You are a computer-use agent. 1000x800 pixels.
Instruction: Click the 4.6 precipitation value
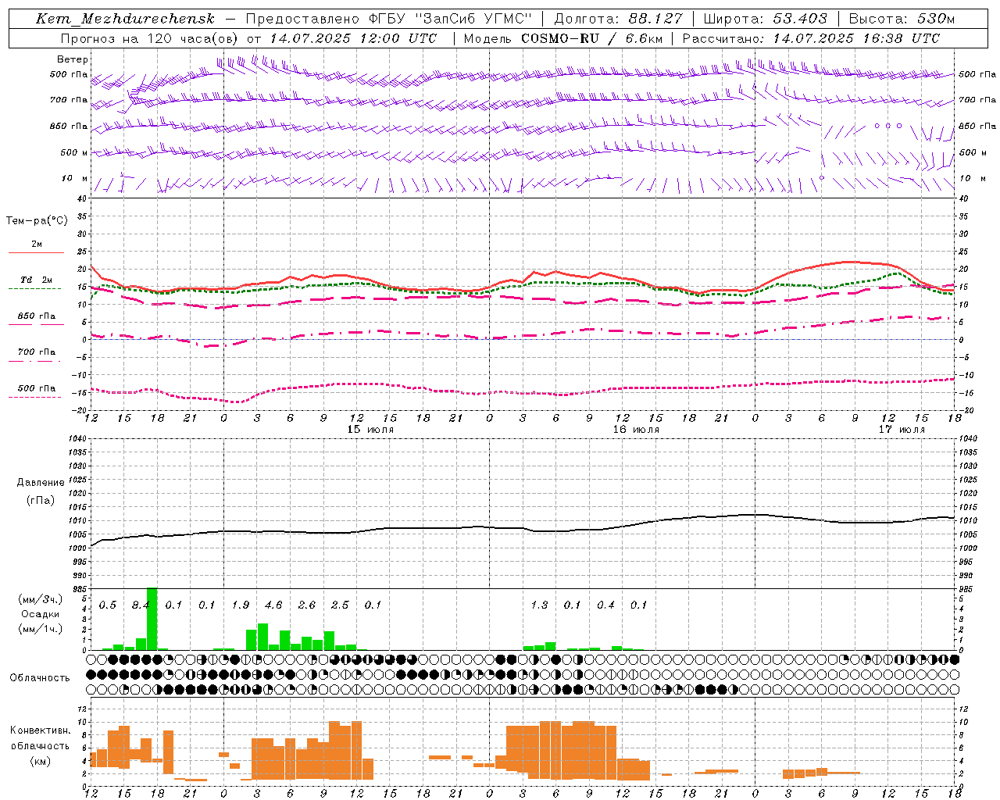click(x=273, y=605)
